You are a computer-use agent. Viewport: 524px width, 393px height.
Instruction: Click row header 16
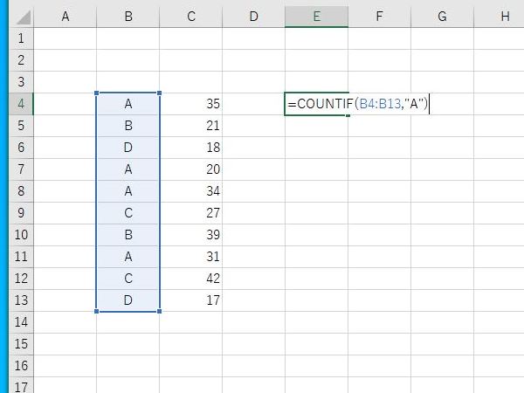19,366
